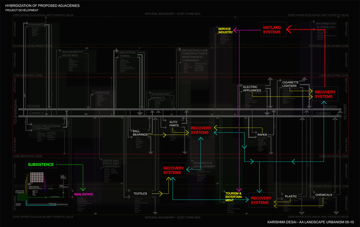Click the magenta arrowhead pointing at Service Industry
The height and width of the screenshot is (227, 360).
click(x=235, y=30)
